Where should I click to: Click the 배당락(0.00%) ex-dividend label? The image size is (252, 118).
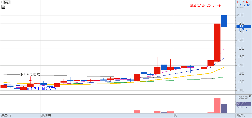30,74
